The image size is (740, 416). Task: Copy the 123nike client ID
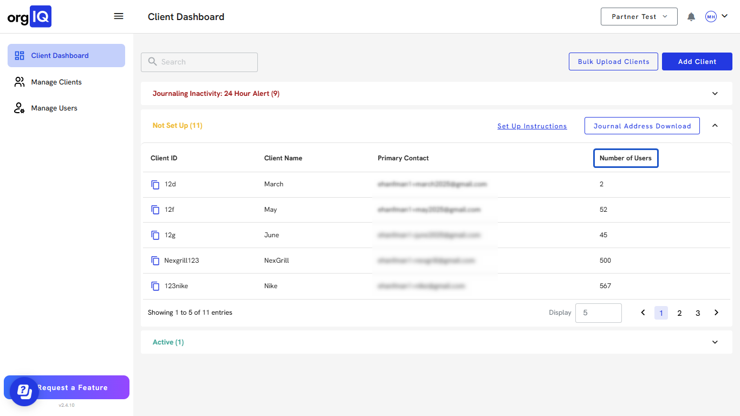155,286
